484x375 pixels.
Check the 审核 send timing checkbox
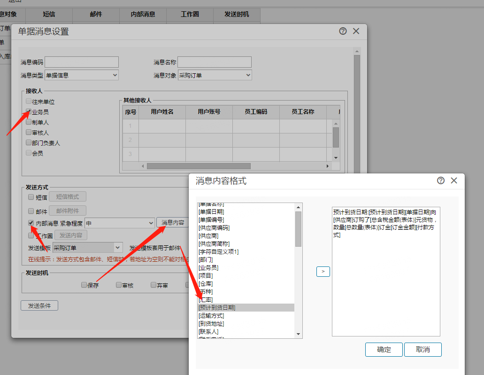[x=119, y=285]
